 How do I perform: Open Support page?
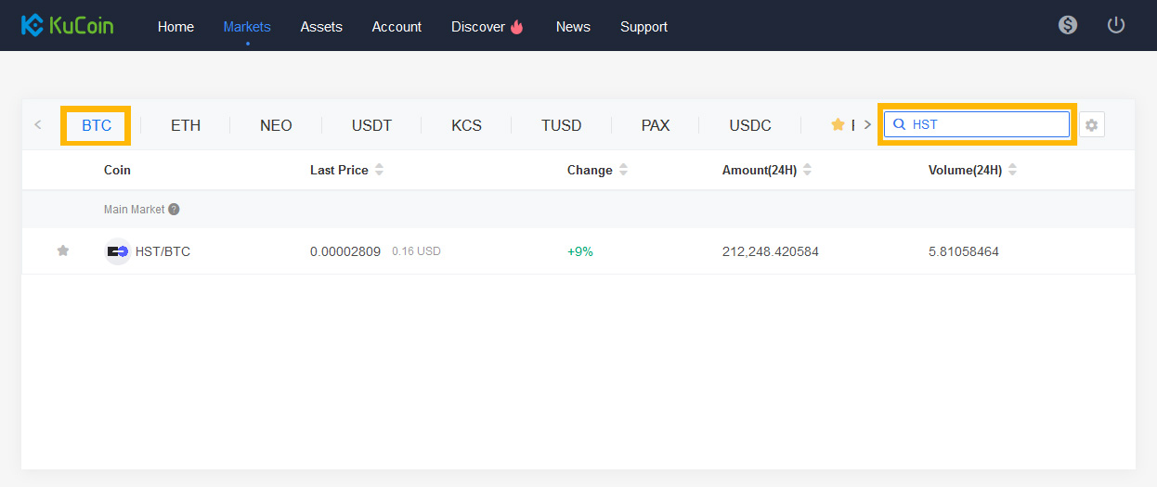[643, 27]
